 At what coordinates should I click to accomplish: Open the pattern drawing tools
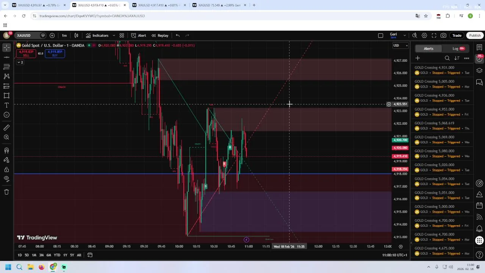6,76
